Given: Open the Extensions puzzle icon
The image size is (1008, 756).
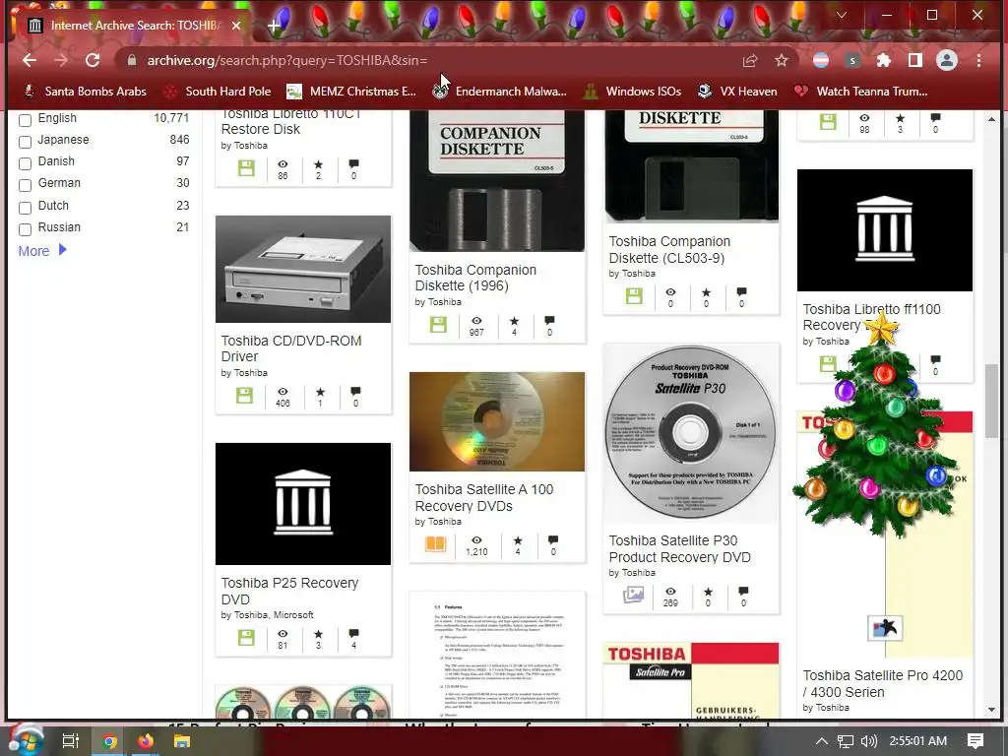Looking at the screenshot, I should [x=884, y=60].
